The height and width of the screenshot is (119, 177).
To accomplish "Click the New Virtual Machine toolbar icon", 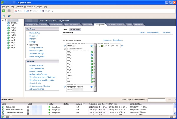I will point(4,16).
